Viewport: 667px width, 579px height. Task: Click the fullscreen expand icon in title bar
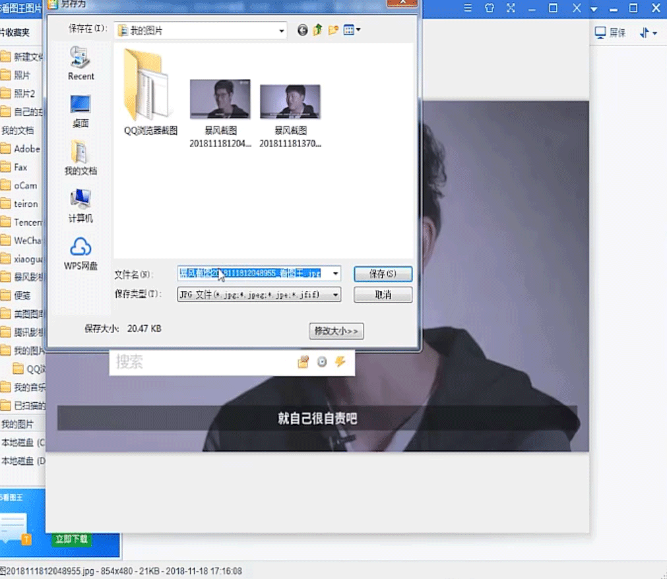(x=511, y=8)
